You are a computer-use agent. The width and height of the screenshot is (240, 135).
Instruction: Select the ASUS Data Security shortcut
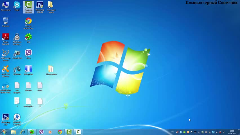(x=17, y=39)
